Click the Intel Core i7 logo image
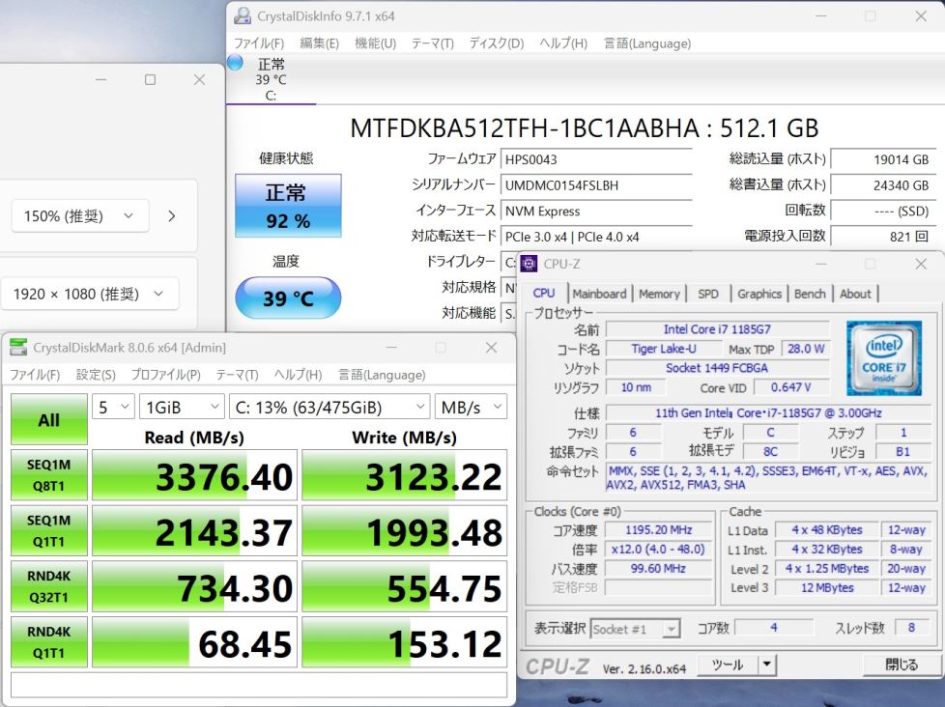Screen dimensions: 945x707 pos(883,358)
